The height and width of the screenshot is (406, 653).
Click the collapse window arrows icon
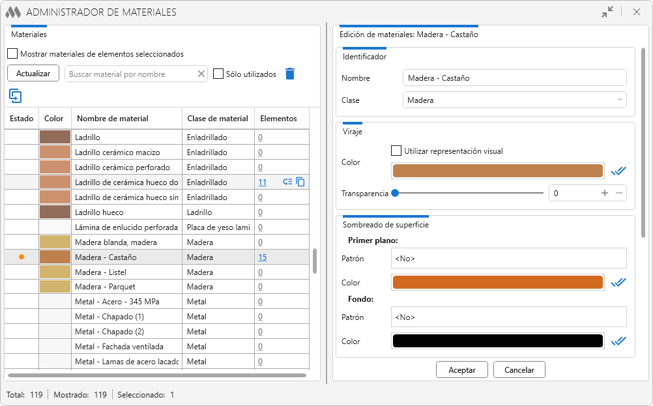(607, 12)
